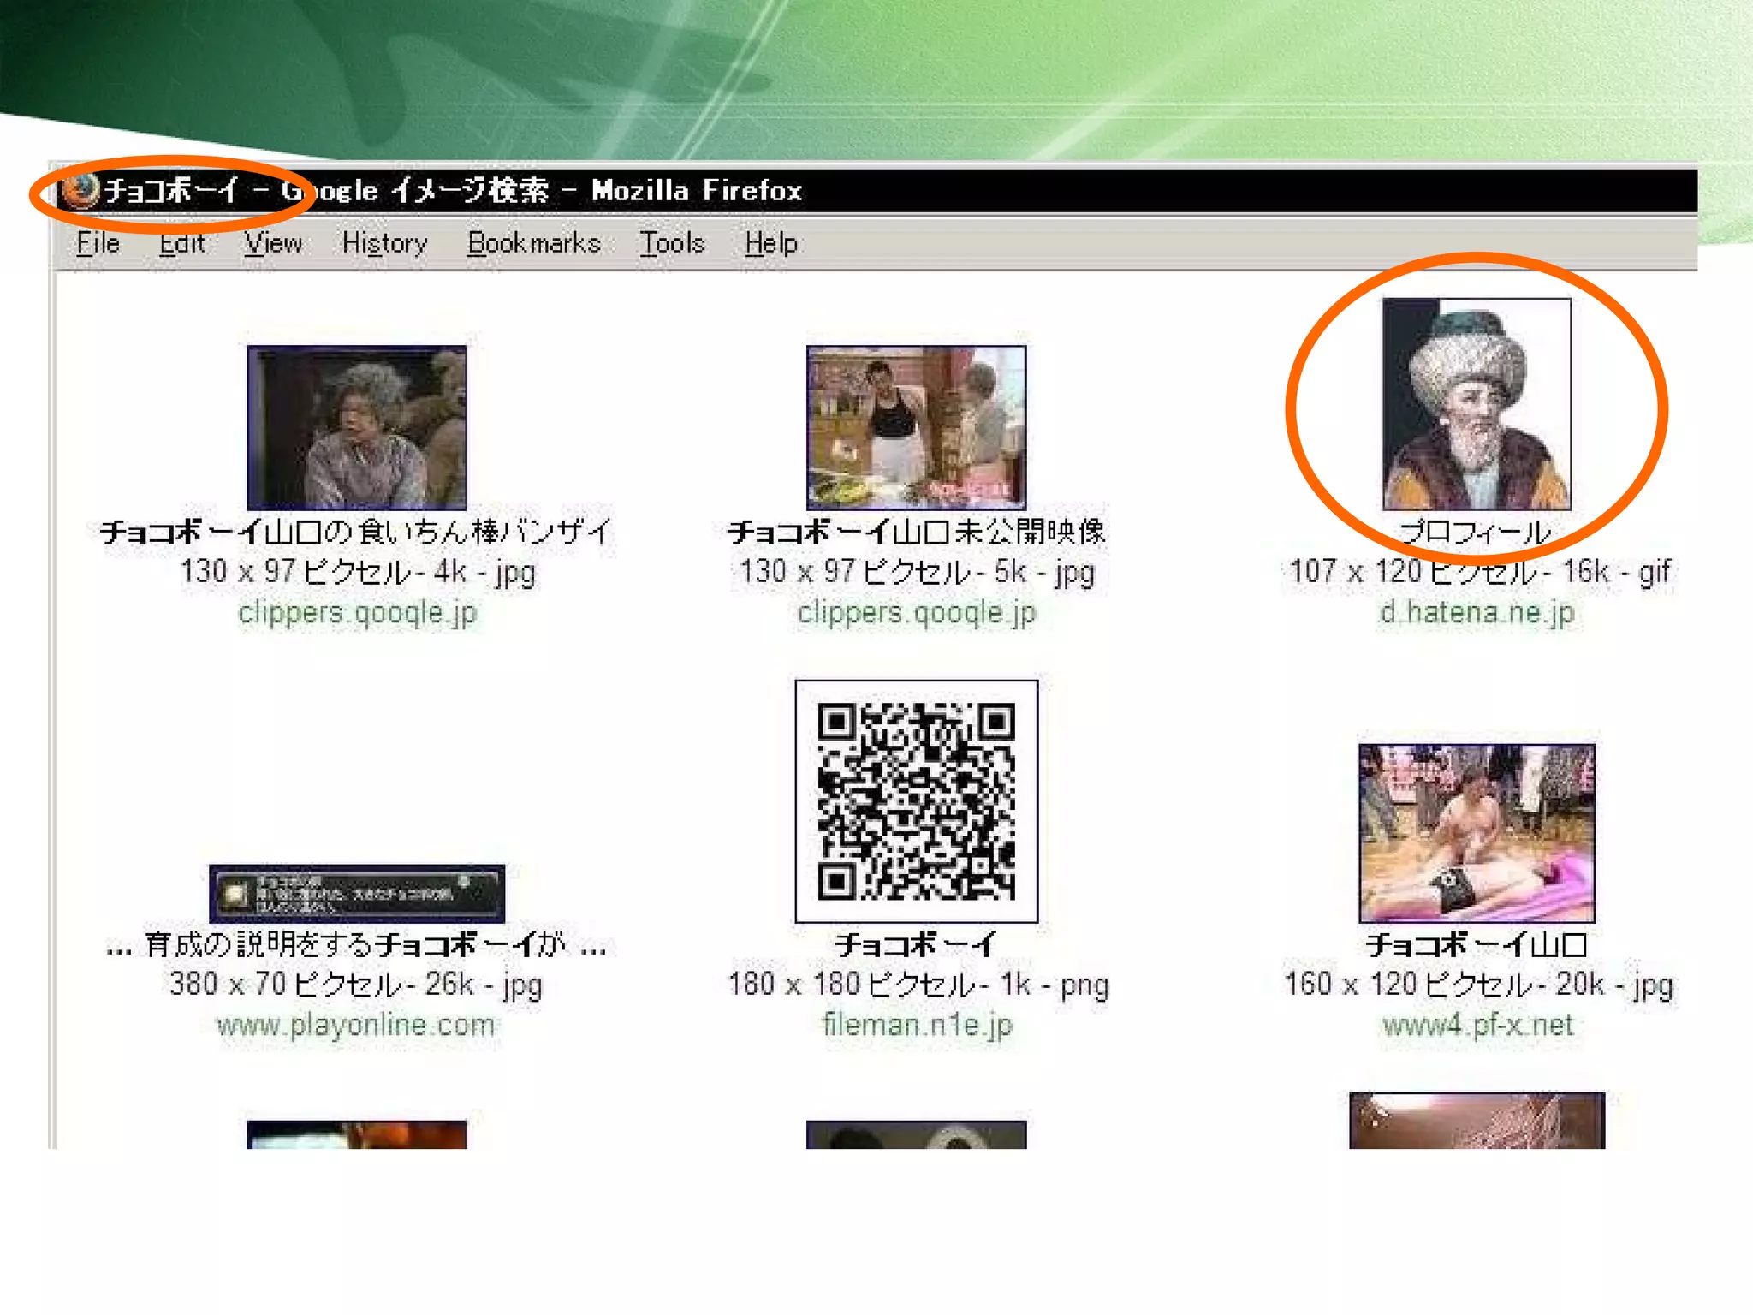This screenshot has width=1753, height=1315.
Task: Open the File menu
Action: [x=98, y=244]
